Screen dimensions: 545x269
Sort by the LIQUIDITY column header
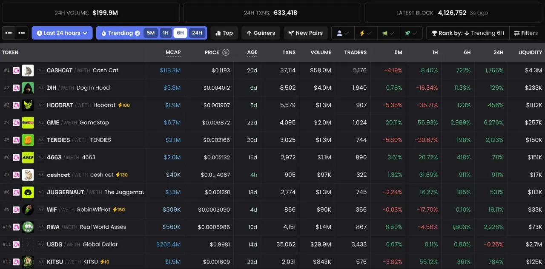(x=530, y=52)
